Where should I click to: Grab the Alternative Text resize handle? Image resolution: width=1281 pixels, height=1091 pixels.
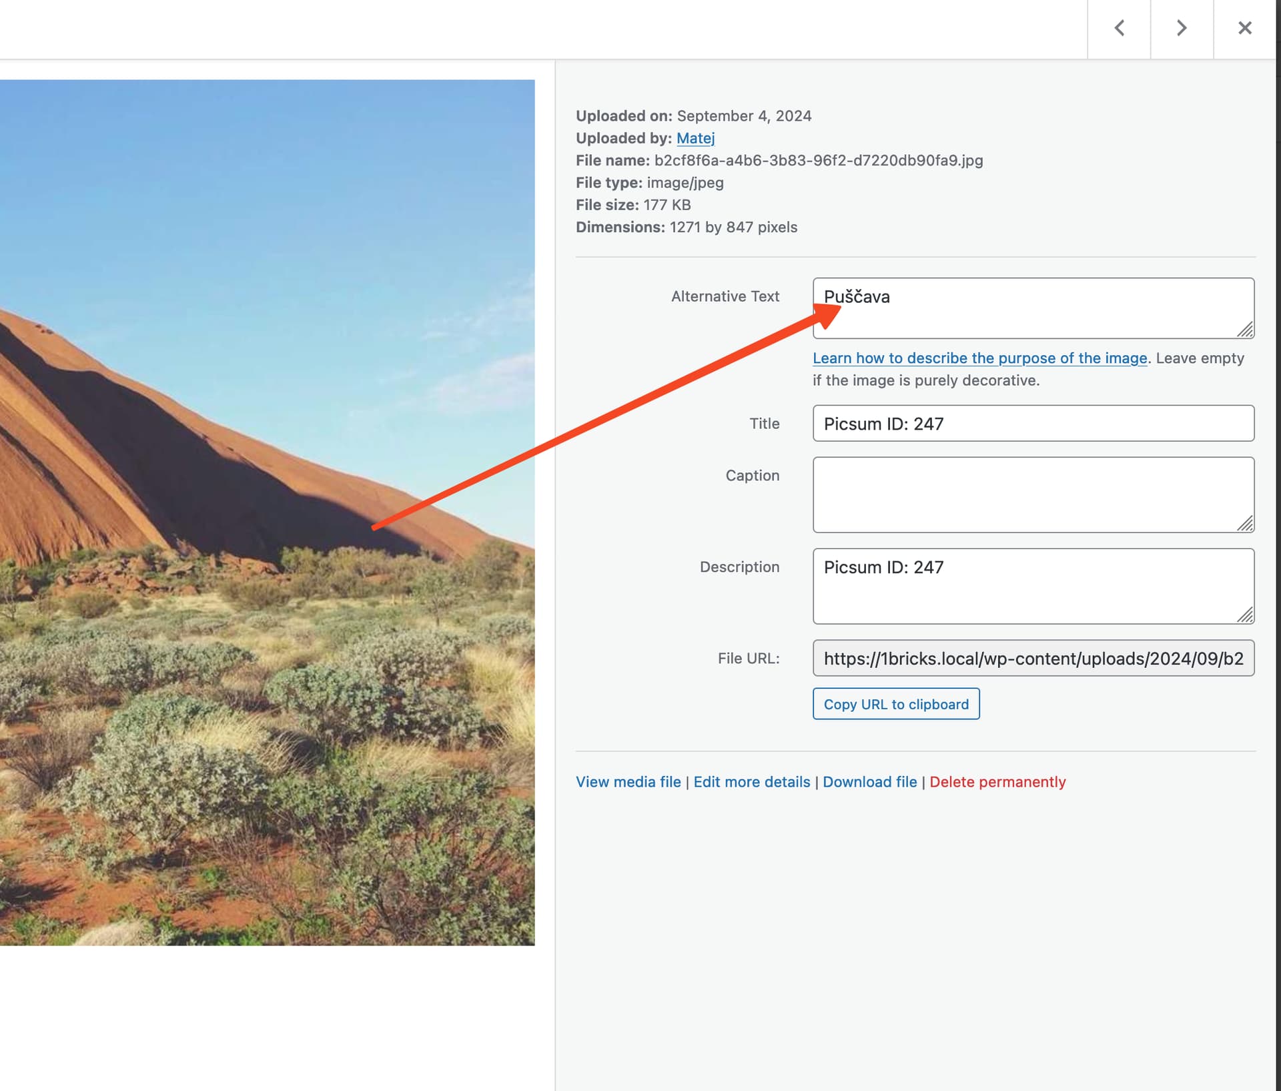point(1245,330)
